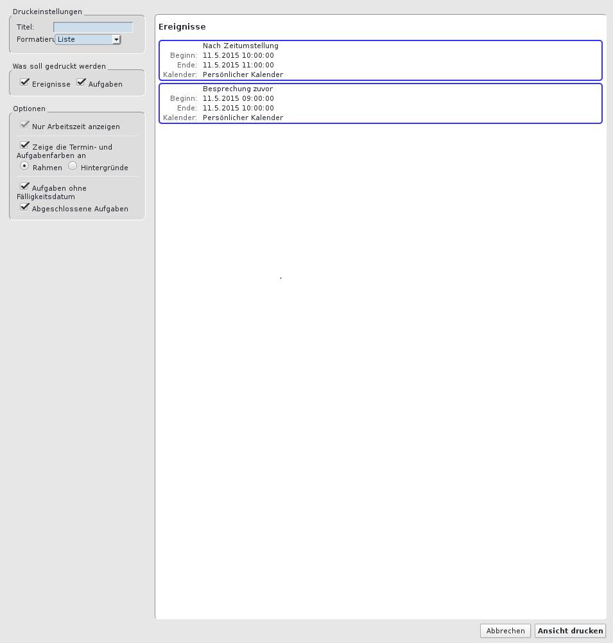Click the Titel text input field
The height and width of the screenshot is (643, 613).
[93, 27]
